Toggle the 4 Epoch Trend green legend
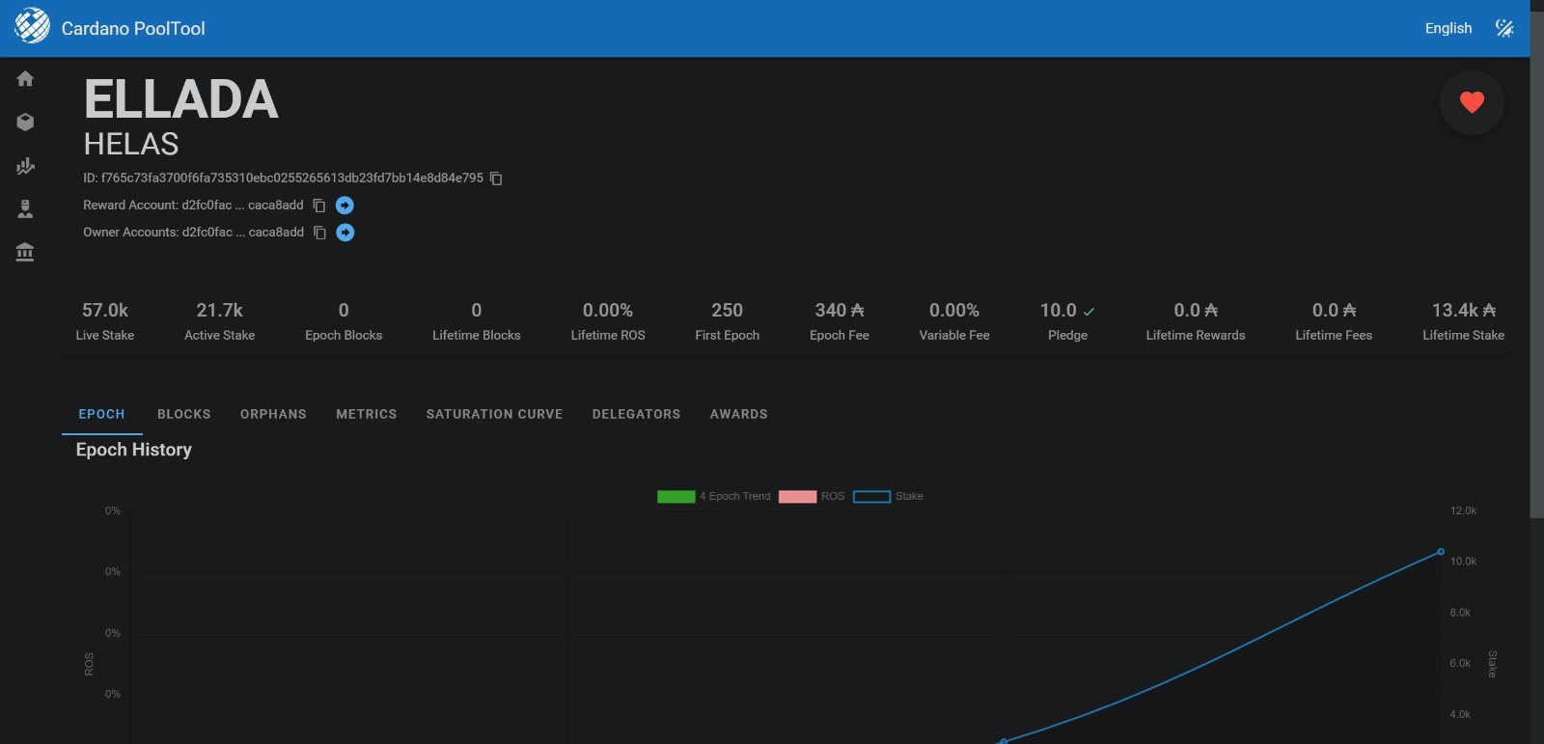Screen dimensions: 1544x744 click(675, 497)
